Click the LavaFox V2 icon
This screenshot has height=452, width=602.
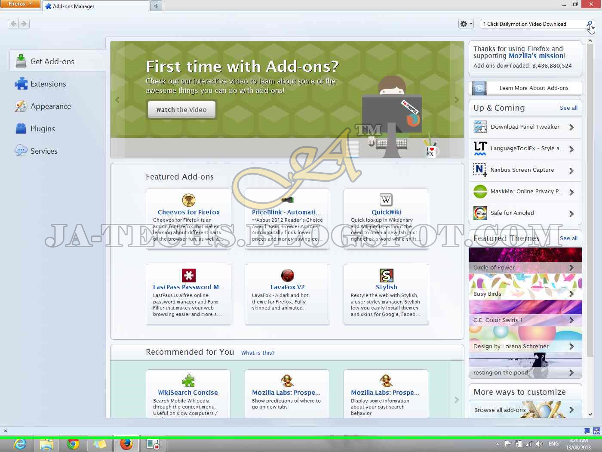pyautogui.click(x=288, y=275)
